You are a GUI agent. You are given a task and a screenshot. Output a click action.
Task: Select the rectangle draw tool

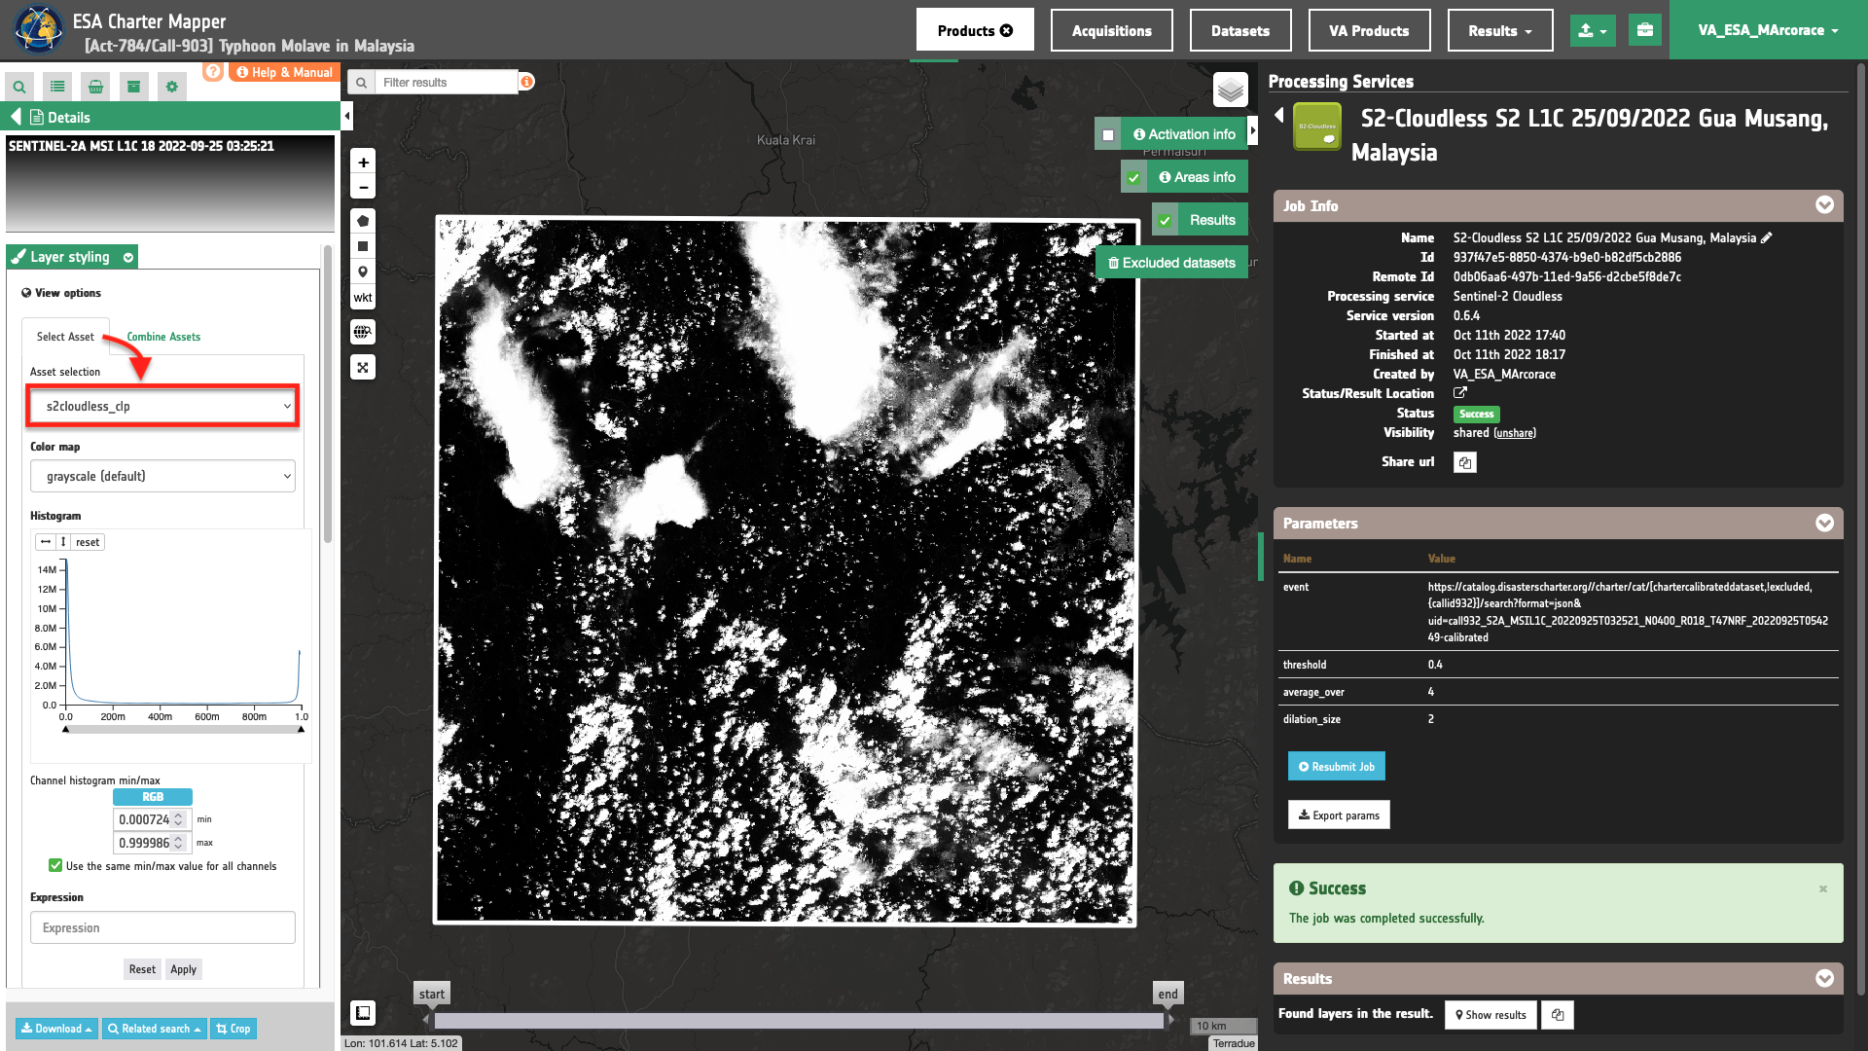pyautogui.click(x=363, y=246)
